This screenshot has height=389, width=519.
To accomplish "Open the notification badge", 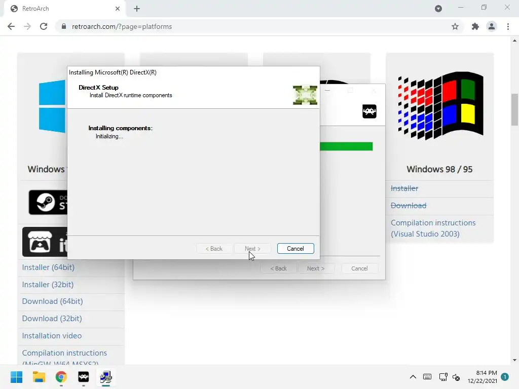I will 505,377.
